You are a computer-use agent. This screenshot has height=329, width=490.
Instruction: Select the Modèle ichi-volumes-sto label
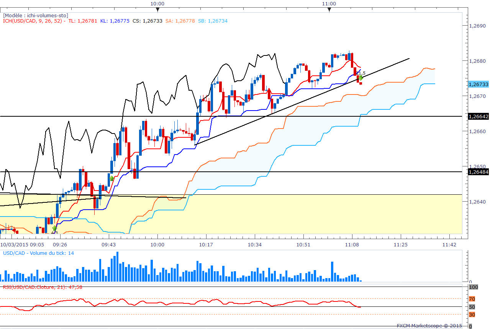pyautogui.click(x=36, y=15)
